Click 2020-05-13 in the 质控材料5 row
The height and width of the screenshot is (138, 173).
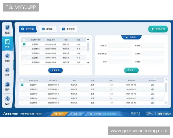click(x=131, y=103)
